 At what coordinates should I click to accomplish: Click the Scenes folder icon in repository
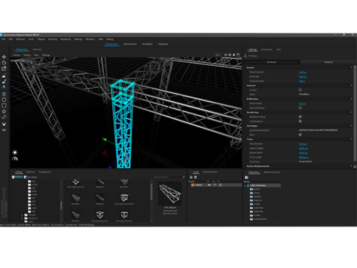pyautogui.click(x=251, y=189)
